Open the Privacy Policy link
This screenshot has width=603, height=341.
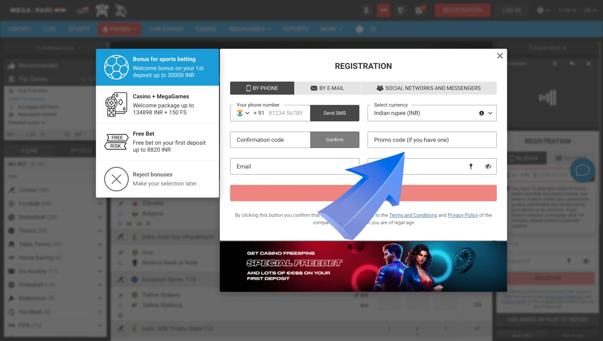463,215
